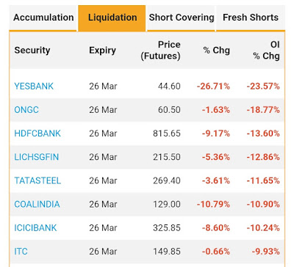Click the Expiry column header

tap(102, 51)
